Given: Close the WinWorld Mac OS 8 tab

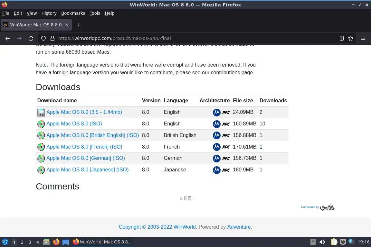Looking at the screenshot, I should pyautogui.click(x=67, y=25).
